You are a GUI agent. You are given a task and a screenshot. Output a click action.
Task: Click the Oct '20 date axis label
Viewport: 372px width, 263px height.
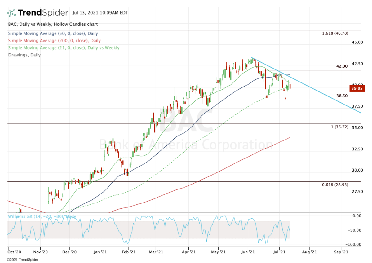tap(14, 252)
